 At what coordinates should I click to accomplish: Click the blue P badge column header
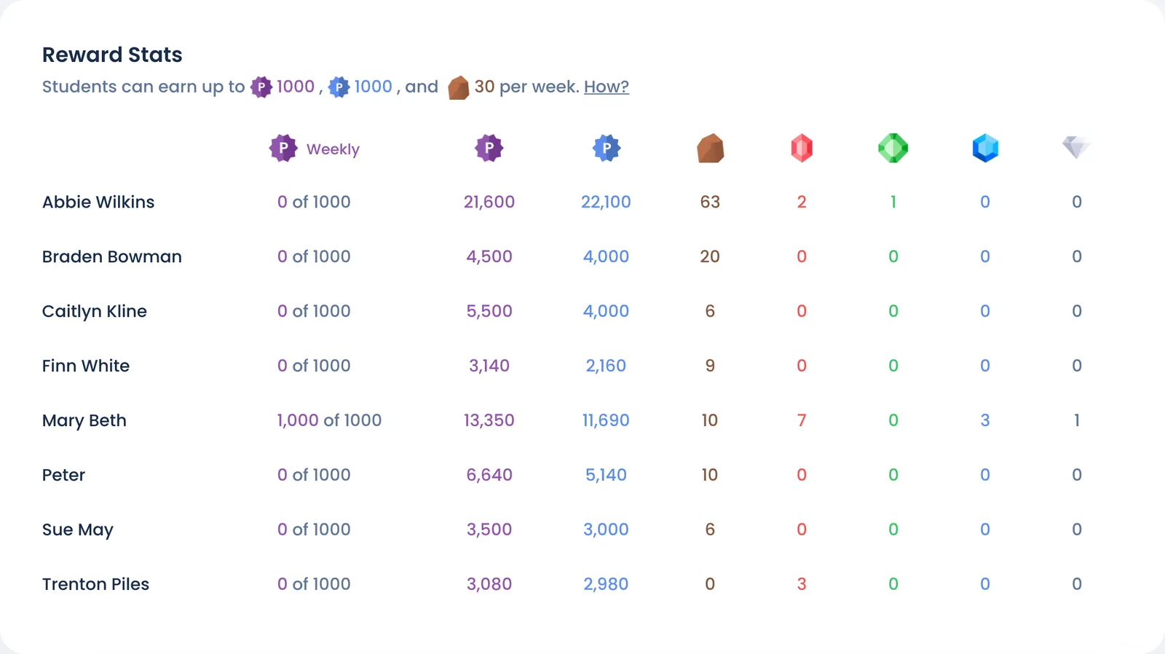coord(607,148)
